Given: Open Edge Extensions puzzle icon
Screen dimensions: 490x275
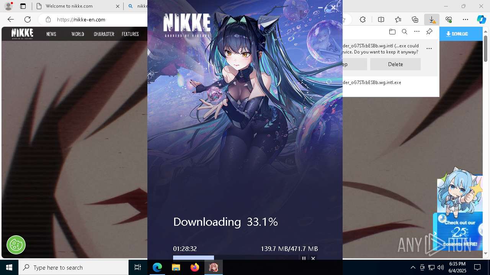Looking at the screenshot, I should click(363, 19).
